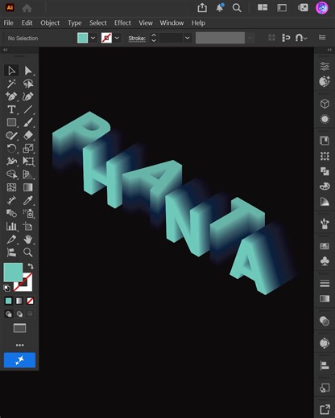Open the Edit Toolbar three dots
335x418 pixels.
click(x=19, y=345)
